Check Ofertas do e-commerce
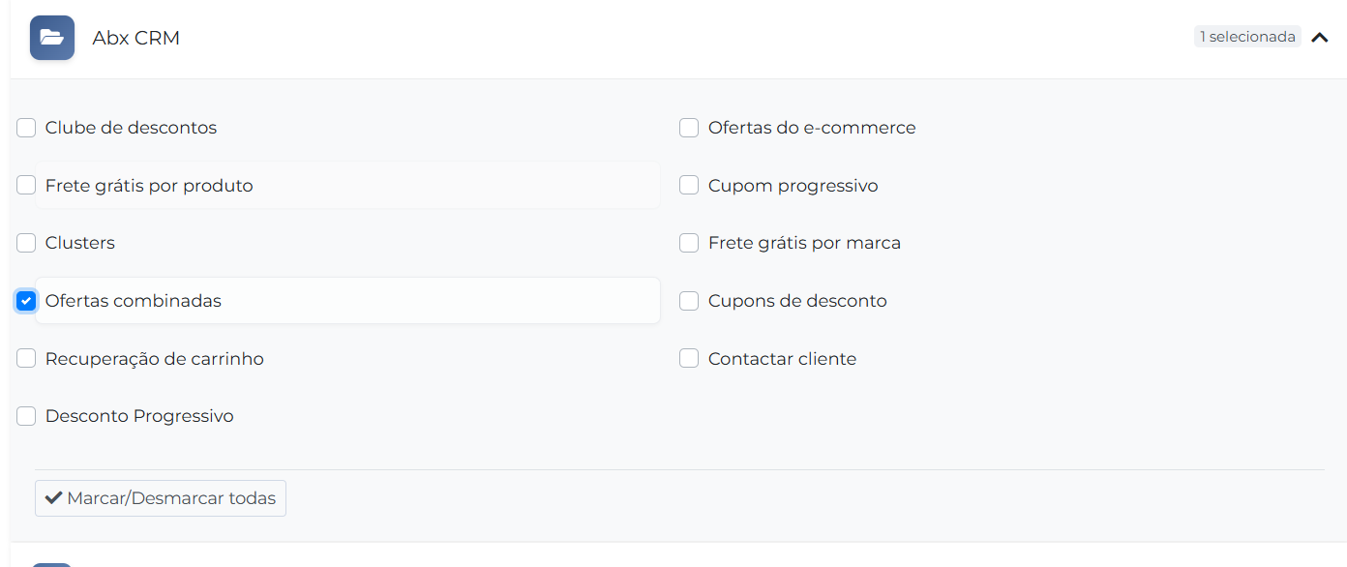 pos(689,128)
